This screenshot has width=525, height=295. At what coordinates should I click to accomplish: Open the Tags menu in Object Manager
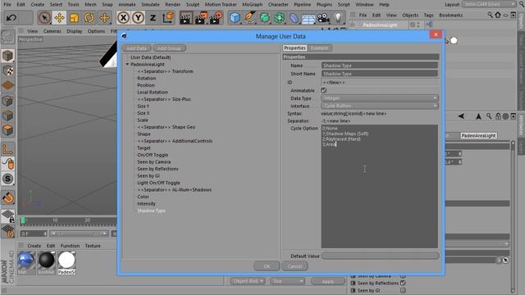[x=428, y=15]
